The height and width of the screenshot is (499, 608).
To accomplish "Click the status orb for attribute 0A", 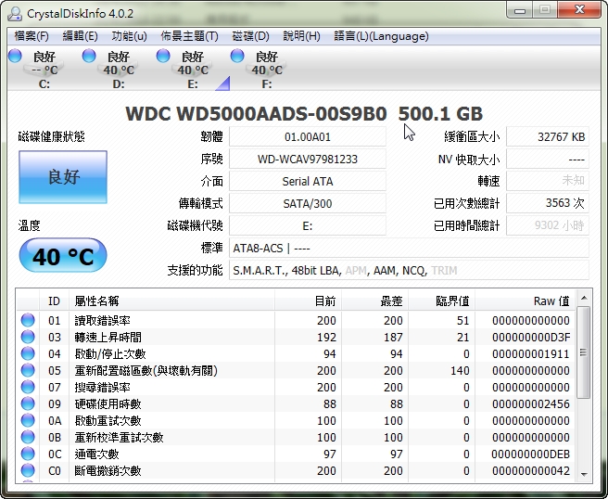I will pos(28,420).
